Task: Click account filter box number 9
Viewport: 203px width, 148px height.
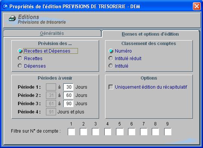Action: click(x=168, y=132)
